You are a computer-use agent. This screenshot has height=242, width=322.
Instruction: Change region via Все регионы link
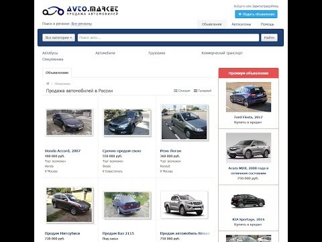82,24
